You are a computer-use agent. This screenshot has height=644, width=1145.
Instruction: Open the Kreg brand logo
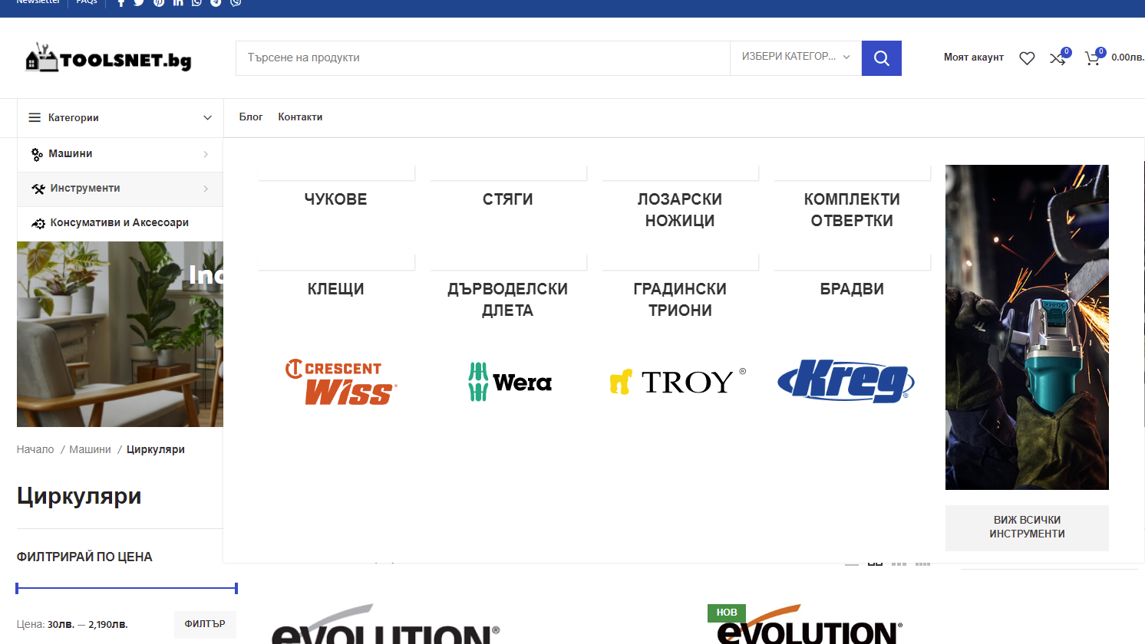pyautogui.click(x=846, y=380)
